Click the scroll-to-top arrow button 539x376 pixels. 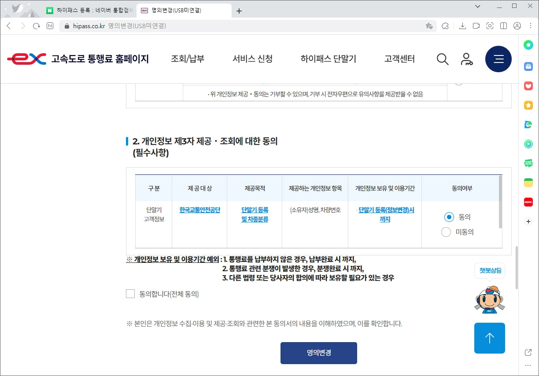[x=489, y=338]
